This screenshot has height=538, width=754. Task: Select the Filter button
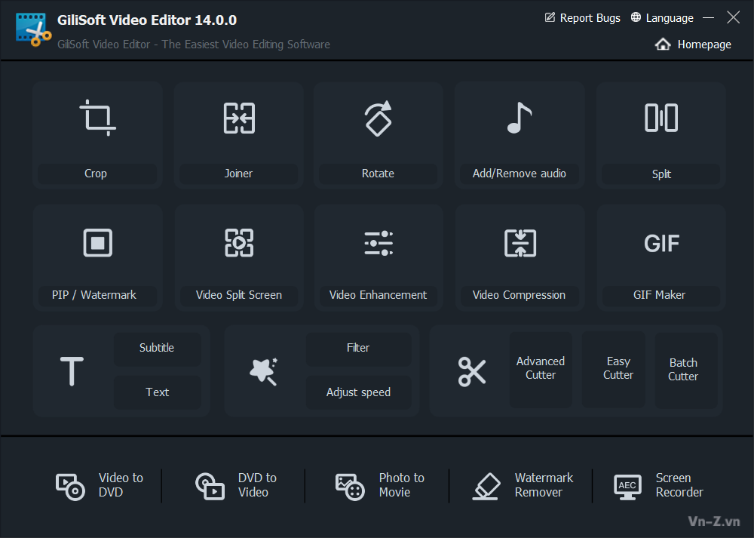[x=358, y=349]
